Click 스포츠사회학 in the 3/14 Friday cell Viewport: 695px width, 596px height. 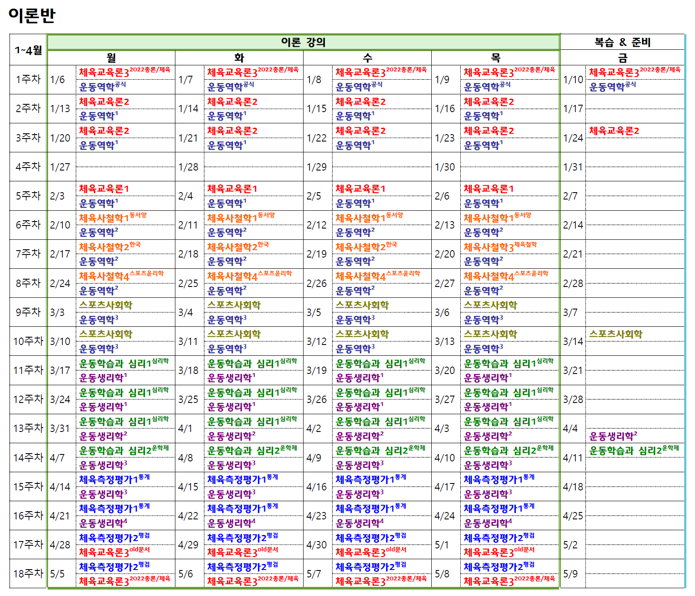616,334
